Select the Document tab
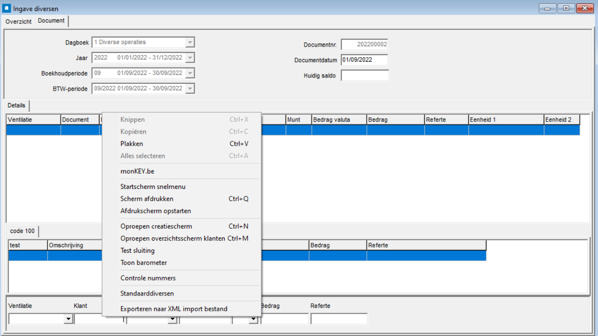Screen dimensions: 598x336 click(51, 21)
